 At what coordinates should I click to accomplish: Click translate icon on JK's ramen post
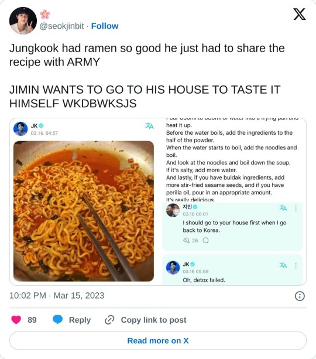pyautogui.click(x=149, y=126)
